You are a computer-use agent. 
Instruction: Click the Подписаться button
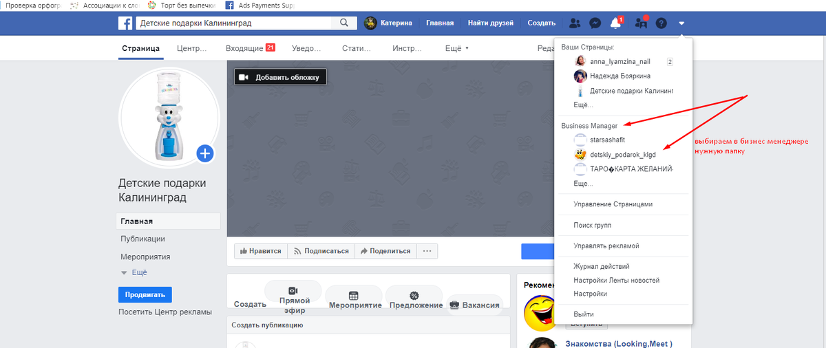321,251
